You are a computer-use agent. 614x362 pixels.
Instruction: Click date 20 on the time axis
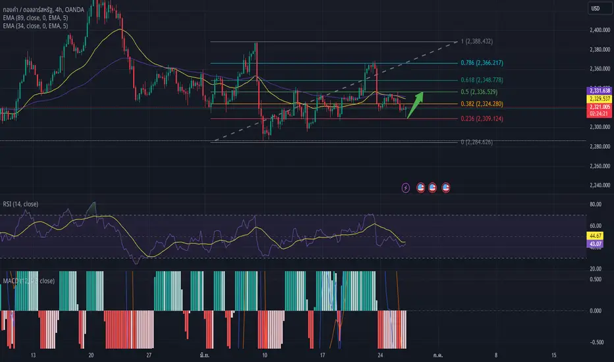(91, 355)
